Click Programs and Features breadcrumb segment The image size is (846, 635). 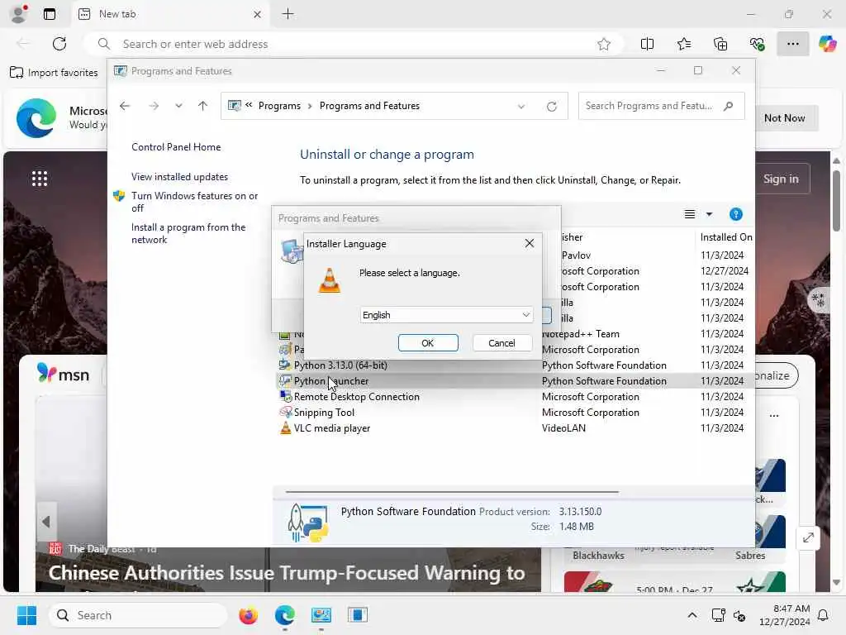click(x=369, y=106)
